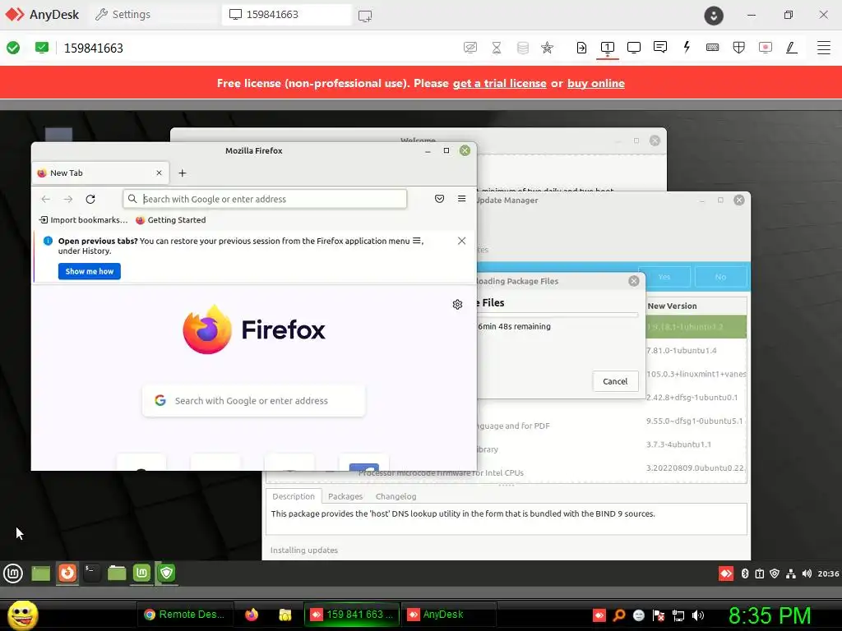This screenshot has width=842, height=631.
Task: Click the AnyDesk hourglass icon
Action: pyautogui.click(x=497, y=48)
